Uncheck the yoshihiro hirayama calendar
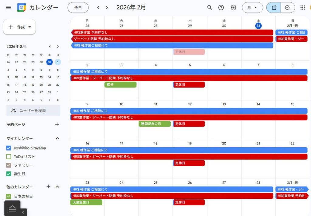The width and height of the screenshot is (311, 216). (9, 148)
